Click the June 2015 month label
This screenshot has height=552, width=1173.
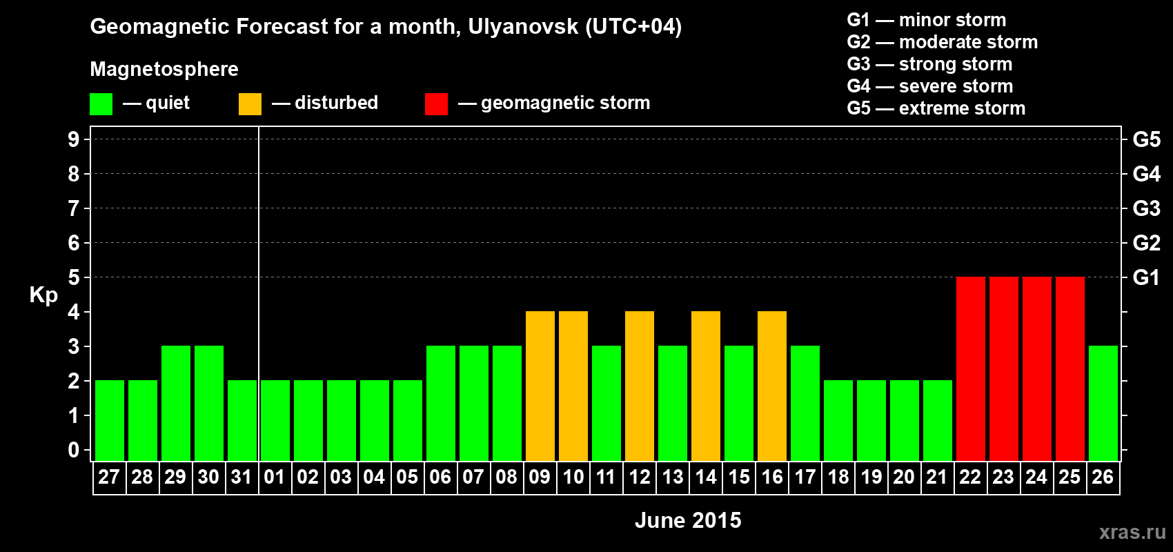[688, 520]
